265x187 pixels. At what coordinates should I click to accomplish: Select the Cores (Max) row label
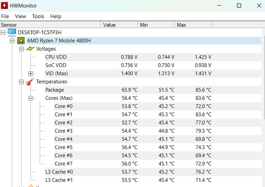point(59,98)
